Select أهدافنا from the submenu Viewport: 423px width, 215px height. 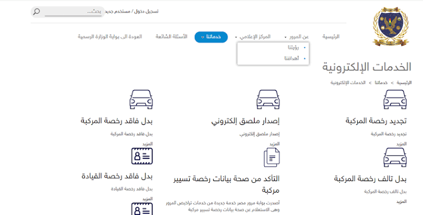[x=292, y=58]
